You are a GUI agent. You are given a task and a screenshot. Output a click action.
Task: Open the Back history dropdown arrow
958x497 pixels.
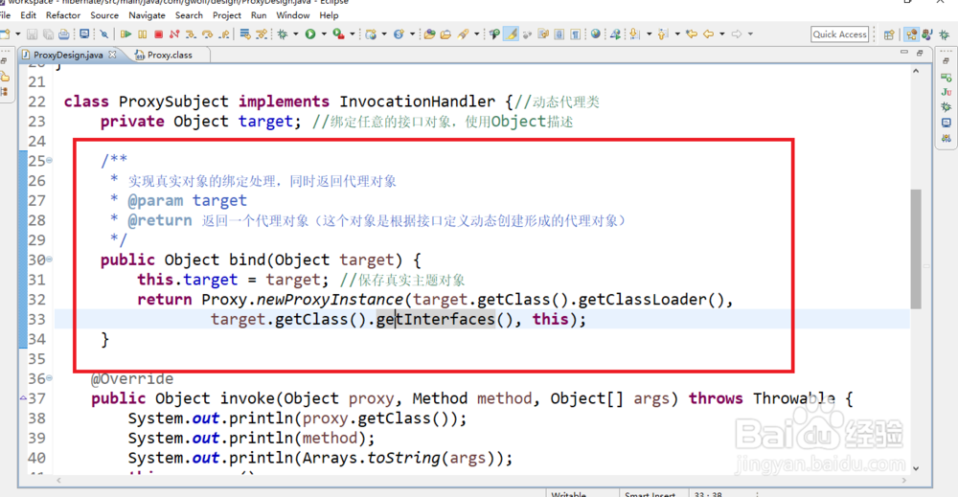[x=721, y=34]
